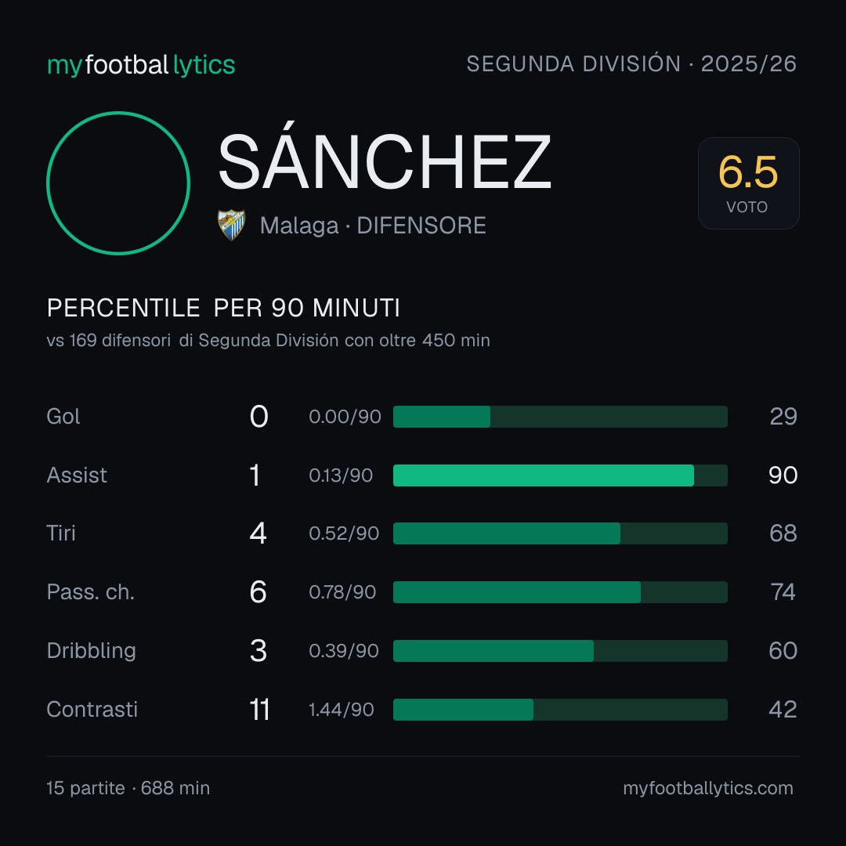Click the empty player photo circle

point(118,183)
